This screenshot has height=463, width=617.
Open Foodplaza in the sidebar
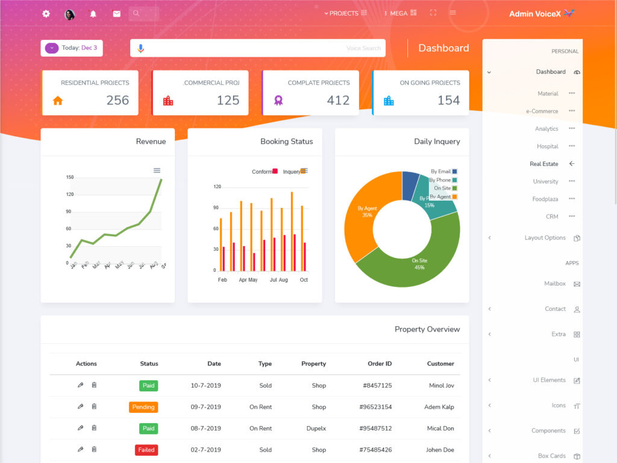point(545,199)
